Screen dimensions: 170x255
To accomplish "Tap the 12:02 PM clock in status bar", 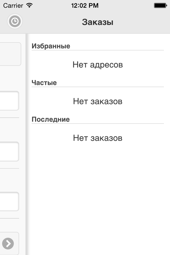I will tap(85, 6).
